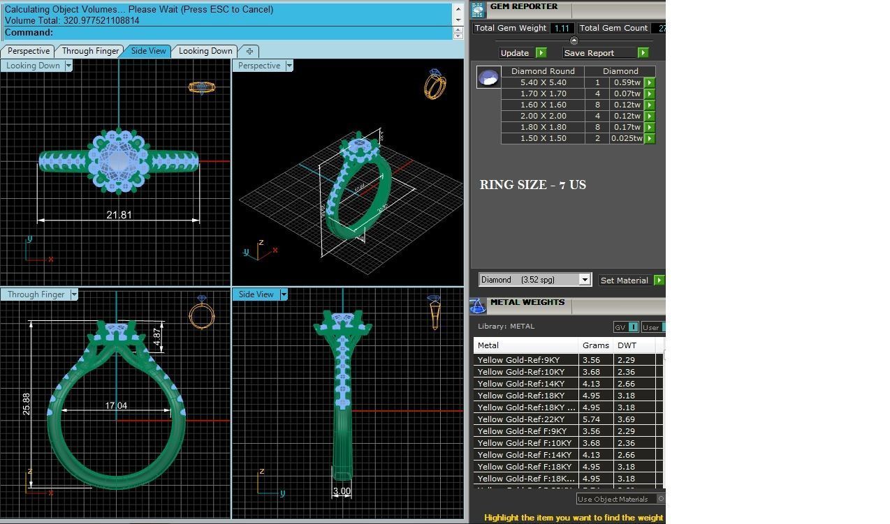This screenshot has width=890, height=524.
Task: Sort by the Grams column header
Action: coord(596,345)
